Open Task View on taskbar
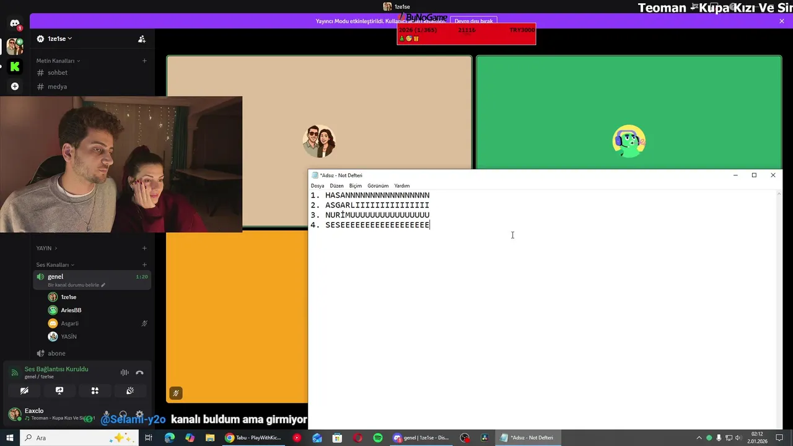793x446 pixels. point(149,438)
